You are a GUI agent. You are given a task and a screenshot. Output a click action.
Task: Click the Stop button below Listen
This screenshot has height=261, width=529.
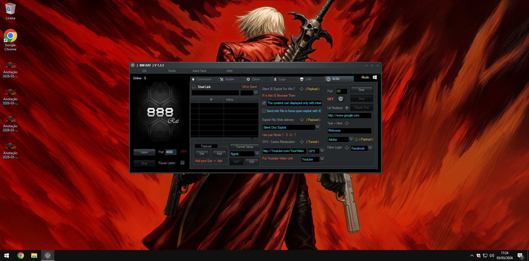coord(144,163)
